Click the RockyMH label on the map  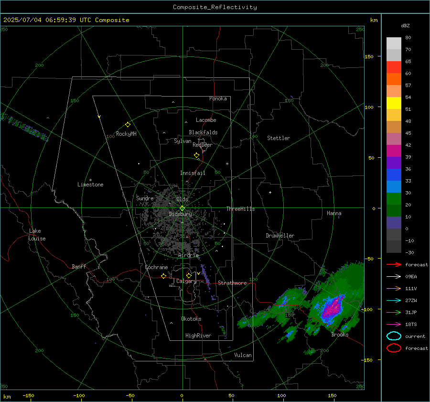click(x=126, y=134)
